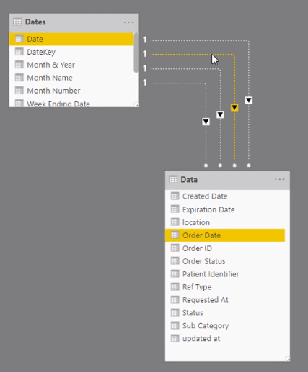Image resolution: width=308 pixels, height=372 pixels.
Task: Click the highlighted yellow relationship direction arrow
Action: click(x=234, y=107)
